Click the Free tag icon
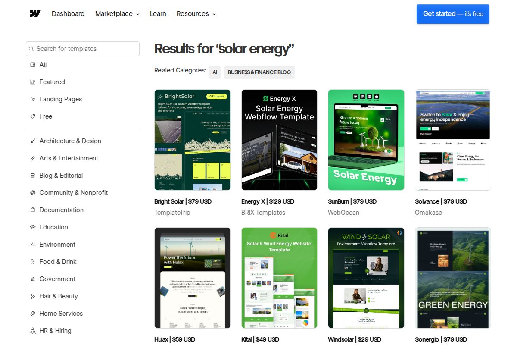The width and height of the screenshot is (517, 345). (x=33, y=116)
